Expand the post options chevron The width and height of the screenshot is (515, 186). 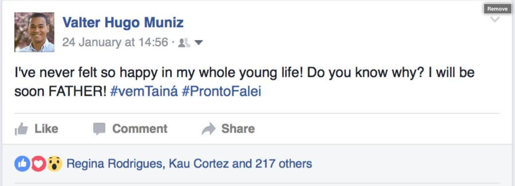[495, 19]
